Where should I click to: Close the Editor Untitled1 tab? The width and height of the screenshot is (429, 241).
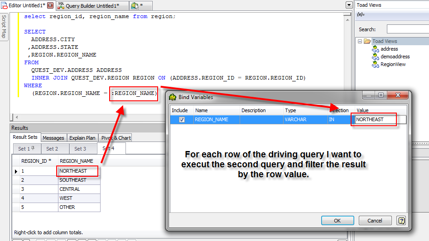coord(50,5)
